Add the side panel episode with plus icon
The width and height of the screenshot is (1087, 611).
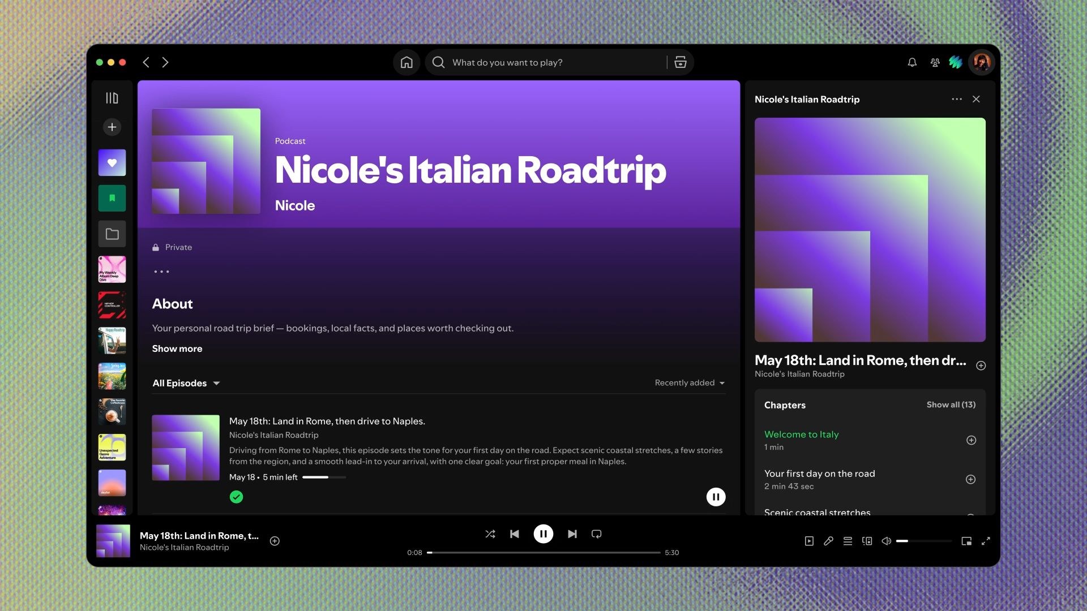(981, 365)
